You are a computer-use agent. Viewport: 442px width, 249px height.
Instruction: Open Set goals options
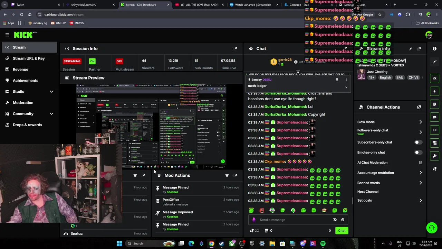[x=390, y=201]
